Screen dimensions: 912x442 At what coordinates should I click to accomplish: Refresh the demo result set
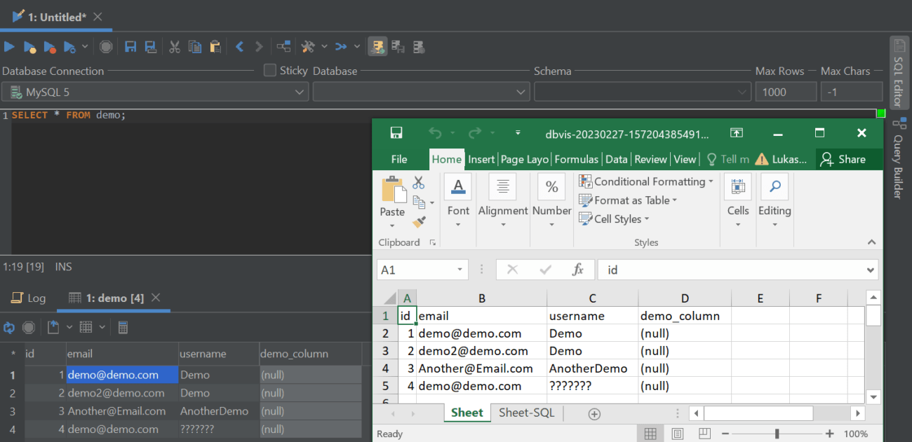coord(9,327)
